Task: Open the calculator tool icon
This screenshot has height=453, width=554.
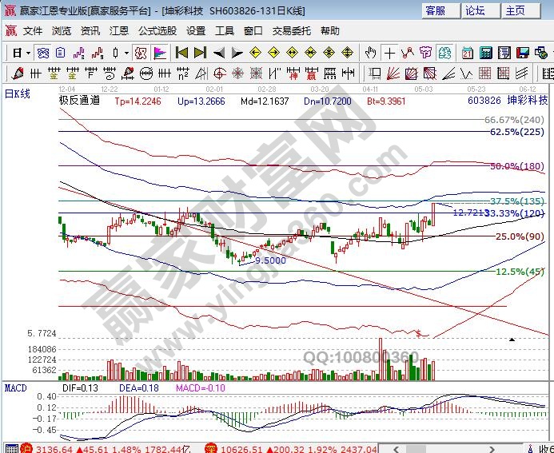Action: click(485, 53)
